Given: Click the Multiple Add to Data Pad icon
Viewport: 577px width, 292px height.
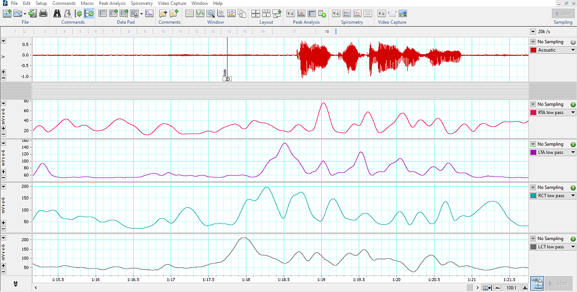Looking at the screenshot, I should point(124,13).
